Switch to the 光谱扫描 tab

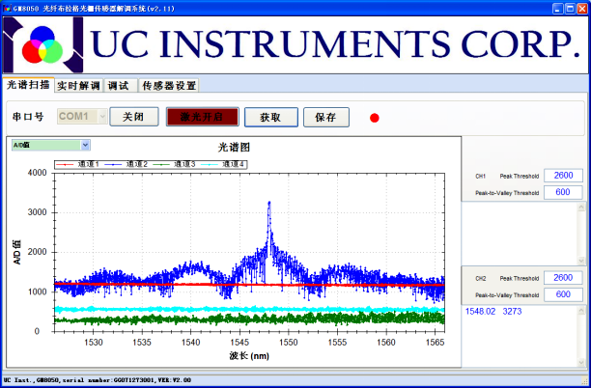29,85
